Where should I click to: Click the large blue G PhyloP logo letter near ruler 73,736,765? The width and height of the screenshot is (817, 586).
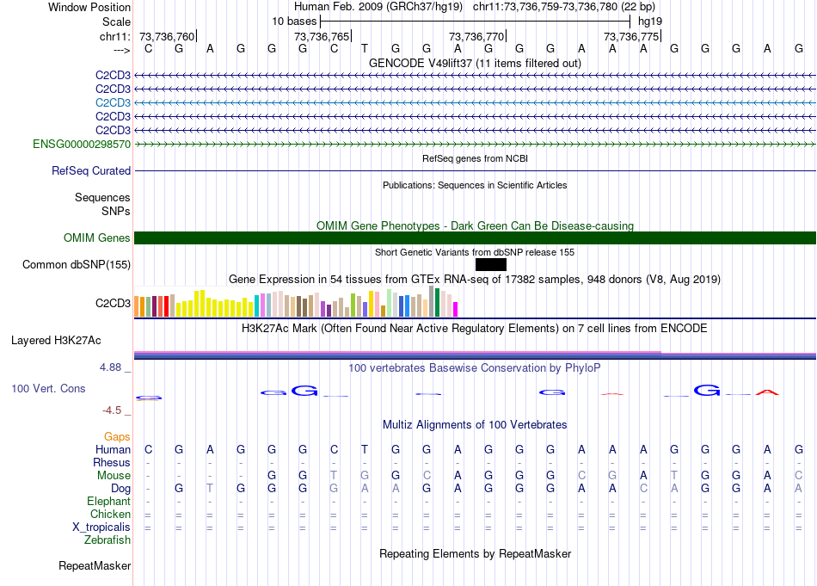coord(304,391)
